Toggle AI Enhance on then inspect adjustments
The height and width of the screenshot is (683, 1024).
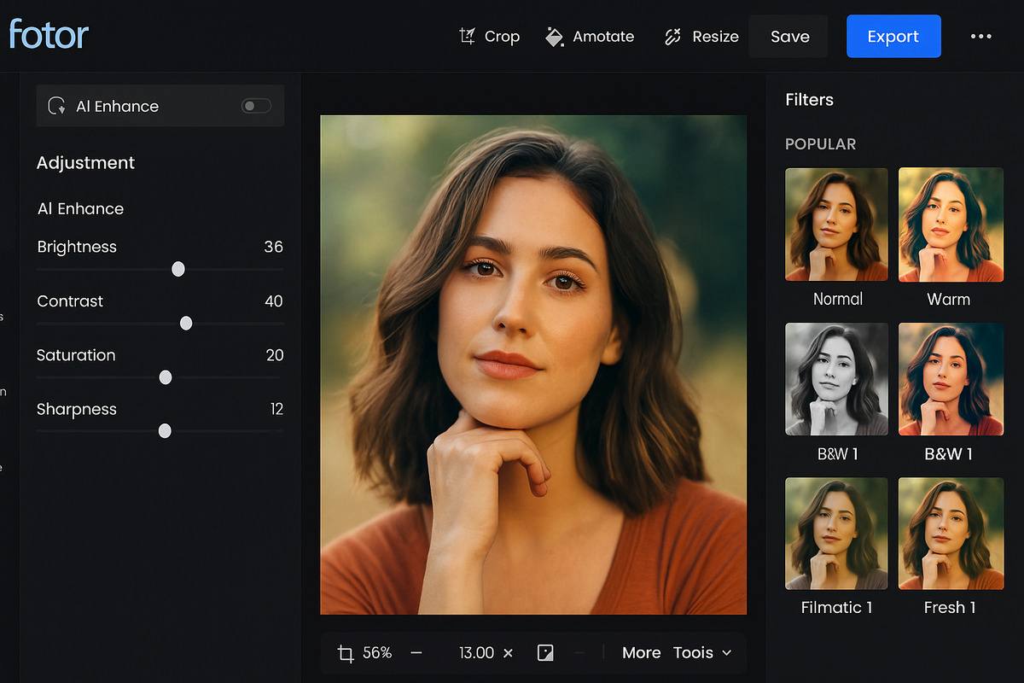click(x=255, y=105)
